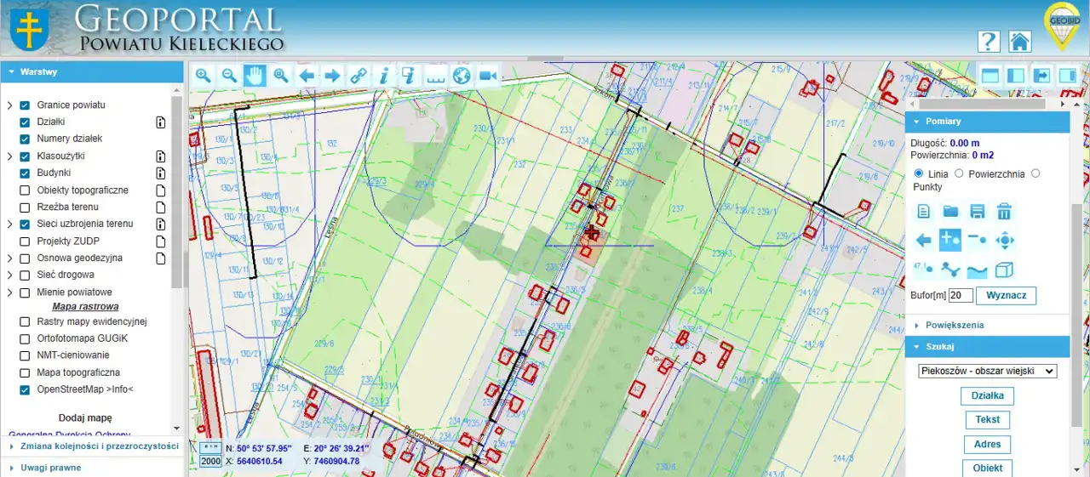Enable the Ortofotomapa GUGiK layer
Screen dimensions: 1090x477
tap(25, 338)
